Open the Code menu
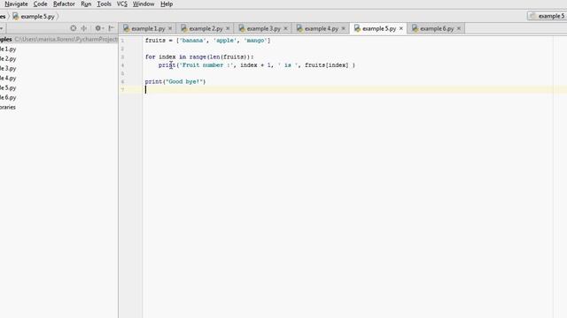The height and width of the screenshot is (318, 567). 40,4
